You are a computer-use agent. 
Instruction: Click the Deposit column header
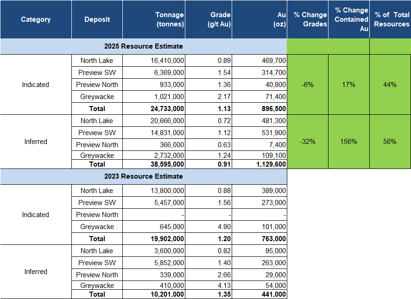(x=97, y=19)
